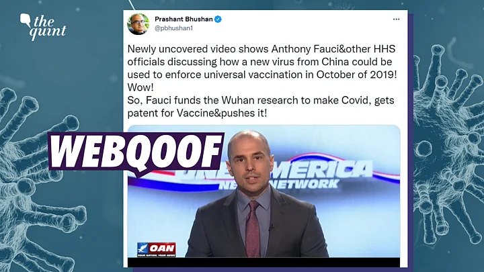Image resolution: width=484 pixels, height=272 pixels.
Task: Select the WEBQOOF banner label
Action: pyautogui.click(x=136, y=151)
